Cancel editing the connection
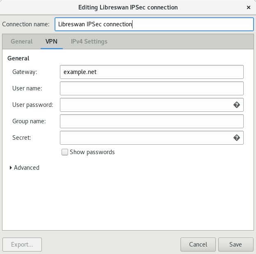 (198, 244)
